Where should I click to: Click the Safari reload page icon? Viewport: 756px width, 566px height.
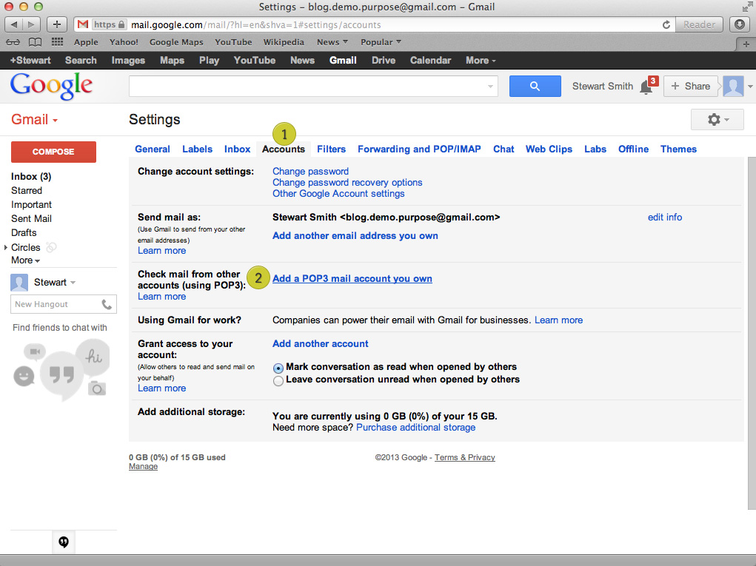click(x=666, y=24)
